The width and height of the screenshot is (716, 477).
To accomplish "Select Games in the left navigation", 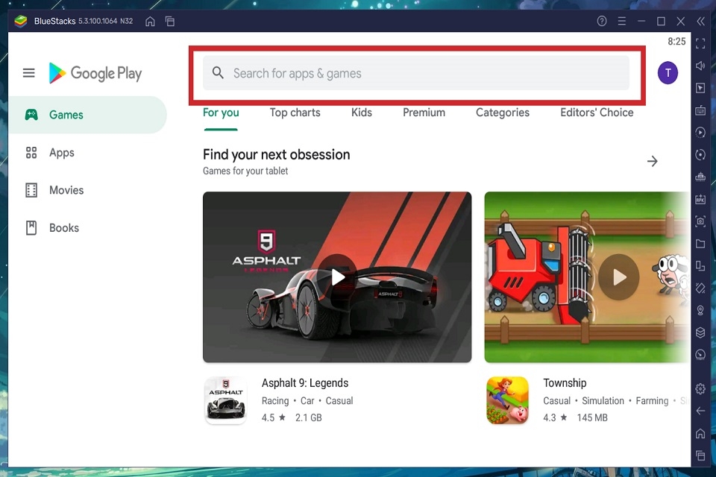I will pos(88,115).
